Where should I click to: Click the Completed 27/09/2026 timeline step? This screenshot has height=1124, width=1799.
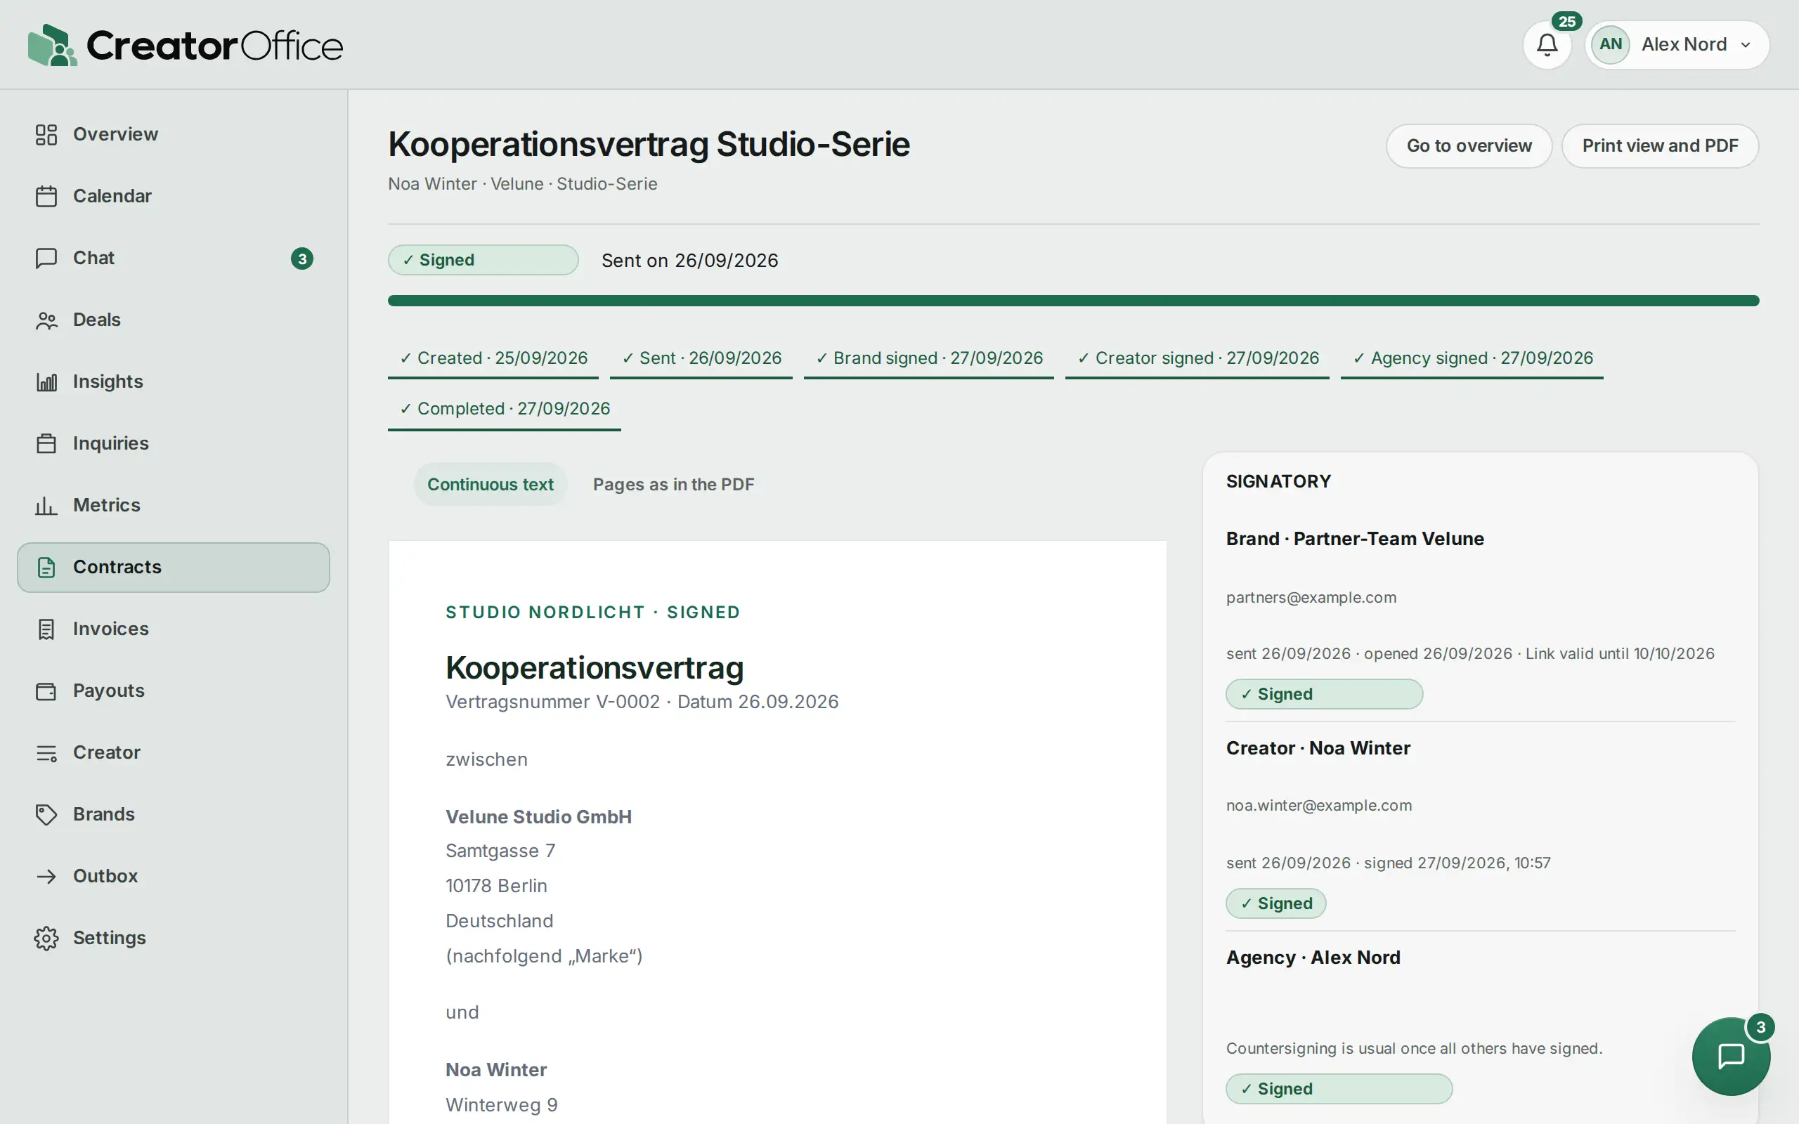coord(504,410)
